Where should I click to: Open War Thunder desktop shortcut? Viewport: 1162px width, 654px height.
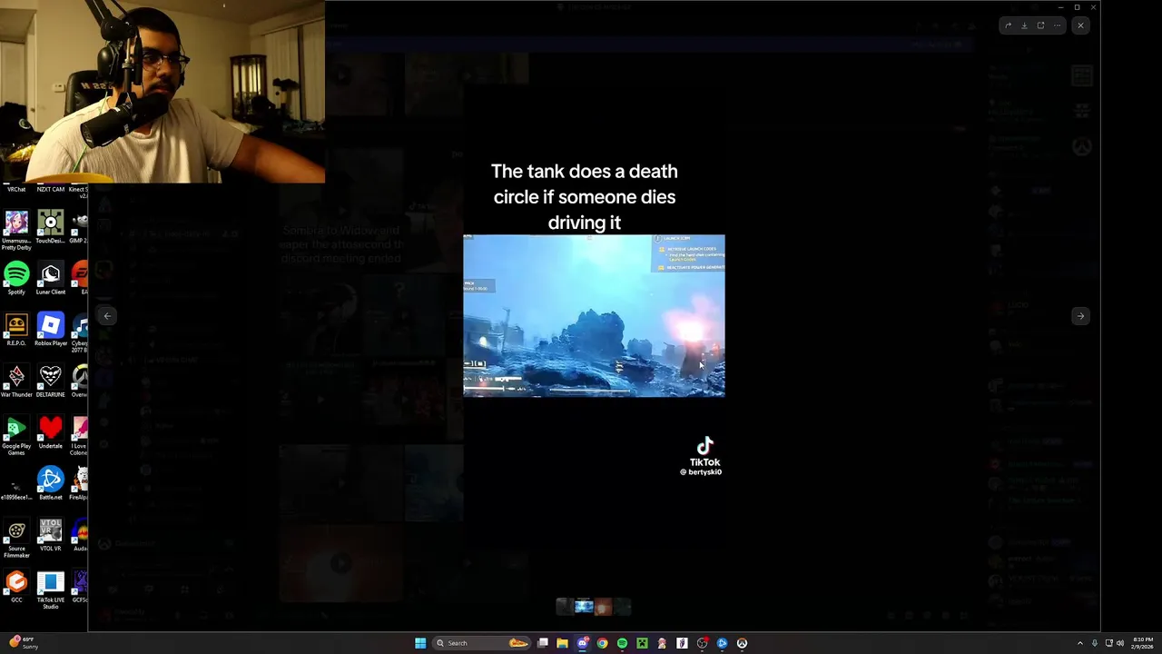coord(16,381)
